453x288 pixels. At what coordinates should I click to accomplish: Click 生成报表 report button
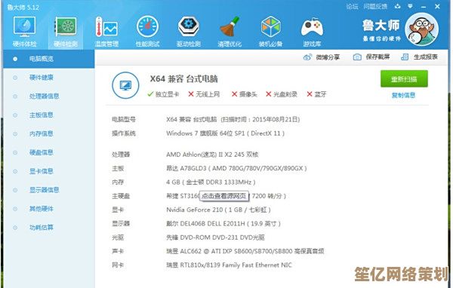(419, 57)
